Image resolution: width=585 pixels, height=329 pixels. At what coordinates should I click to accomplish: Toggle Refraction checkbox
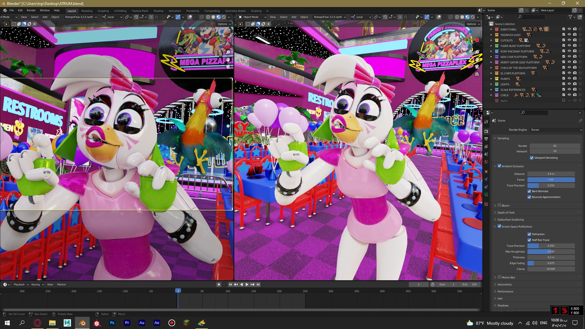tap(529, 234)
